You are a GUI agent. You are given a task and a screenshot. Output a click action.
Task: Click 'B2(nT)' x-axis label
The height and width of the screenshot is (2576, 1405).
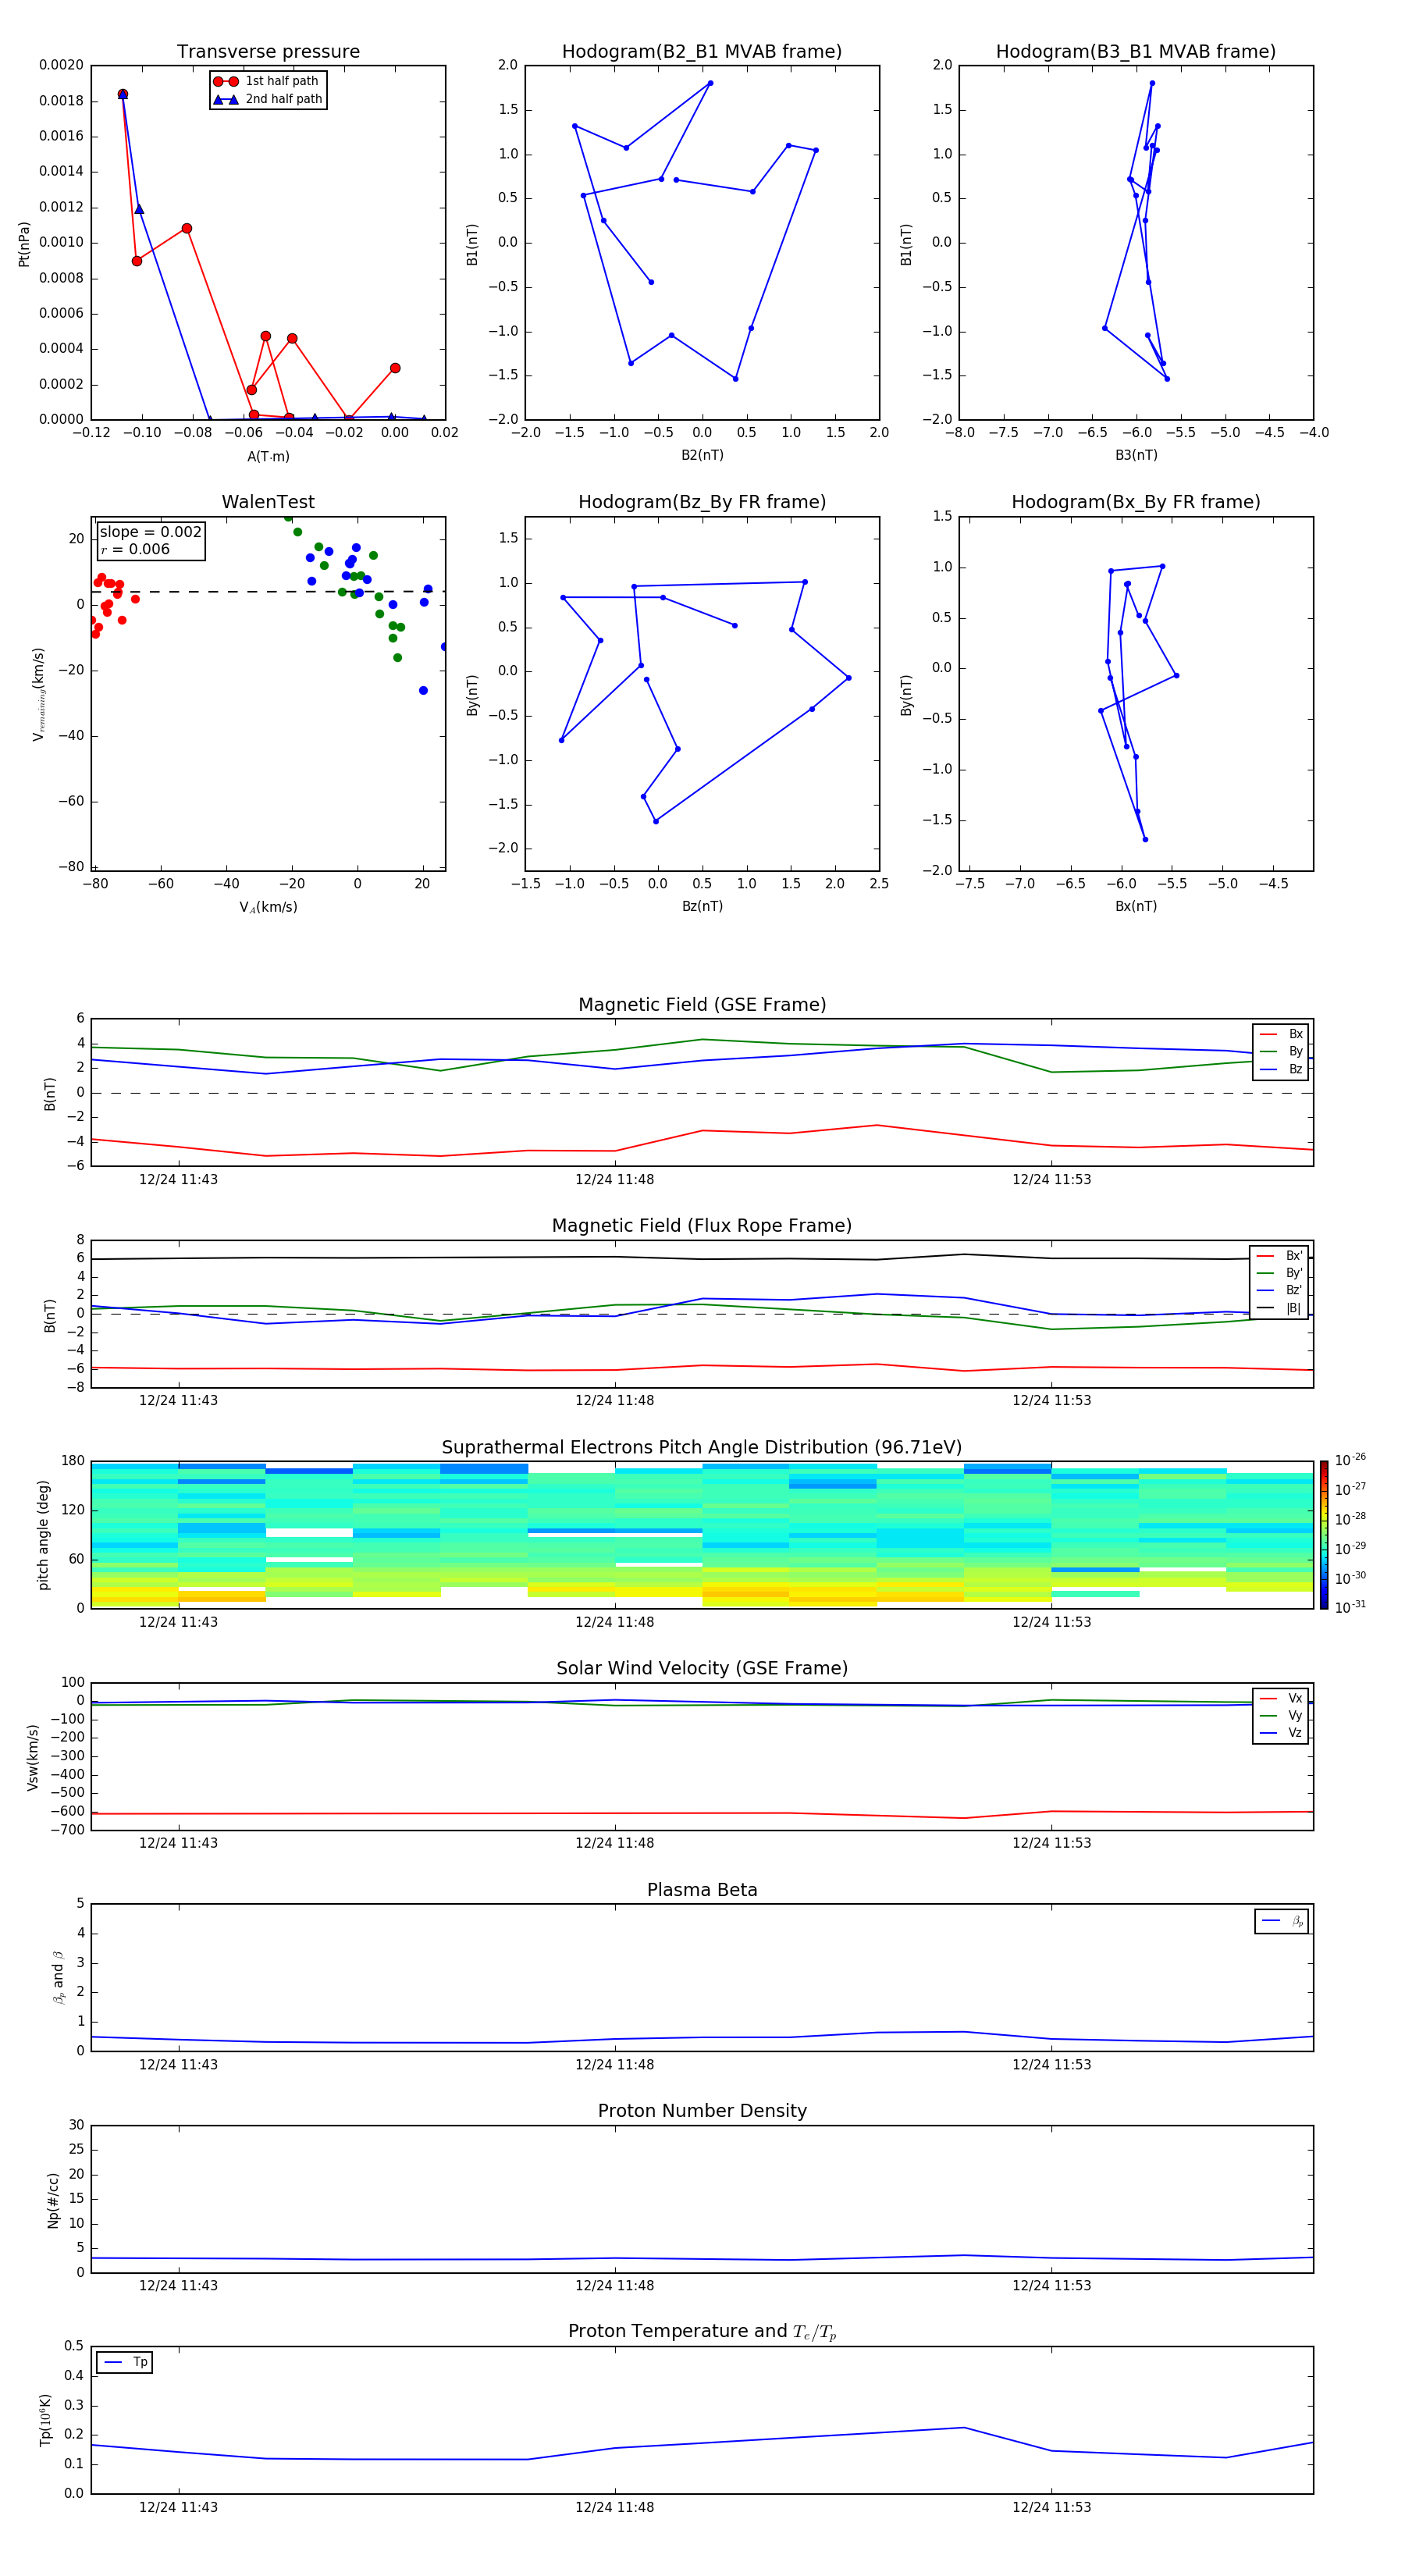[702, 455]
